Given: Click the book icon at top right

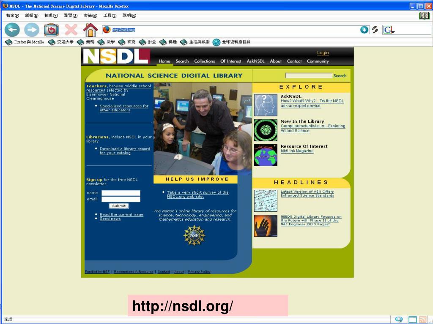Looking at the screenshot, I should [424, 16].
